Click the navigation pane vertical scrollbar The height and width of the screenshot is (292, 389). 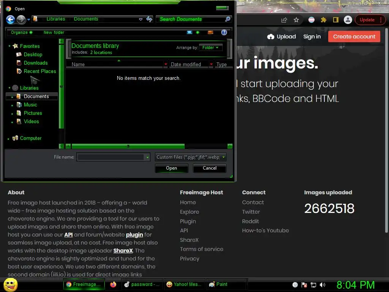pos(61,86)
